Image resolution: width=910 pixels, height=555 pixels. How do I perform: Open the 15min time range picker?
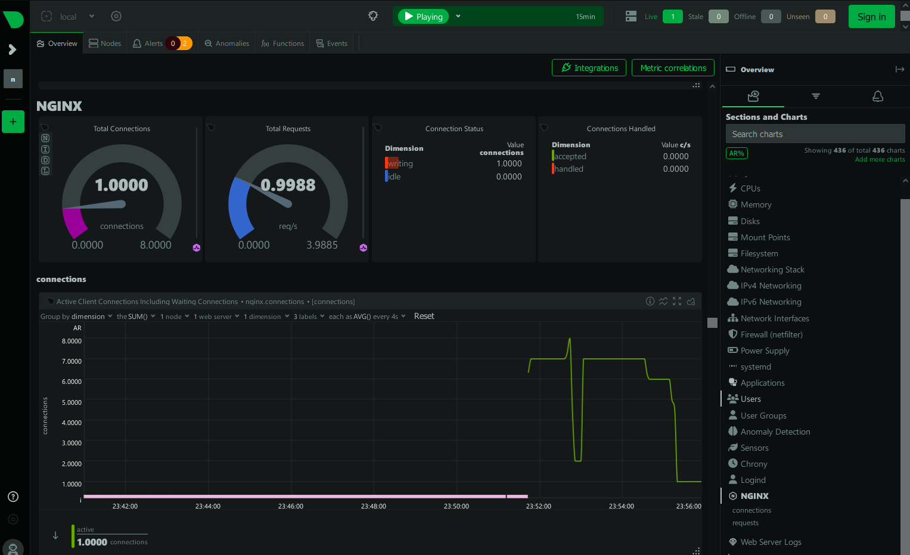click(585, 17)
